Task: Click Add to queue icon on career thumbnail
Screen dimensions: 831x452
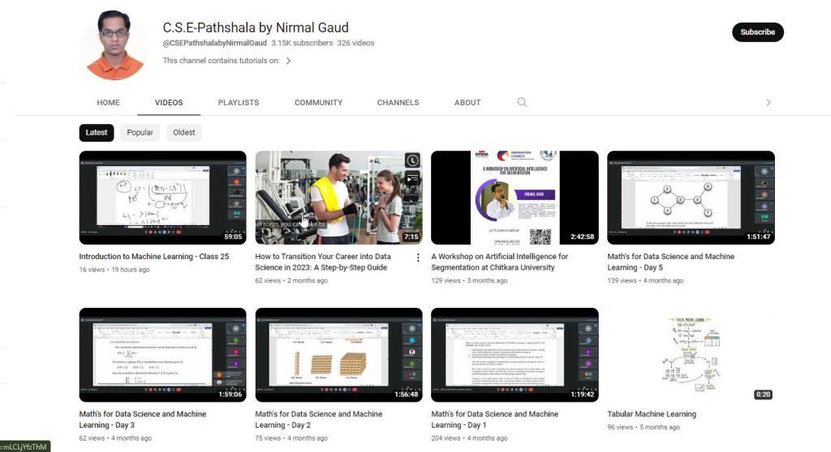Action: [412, 178]
